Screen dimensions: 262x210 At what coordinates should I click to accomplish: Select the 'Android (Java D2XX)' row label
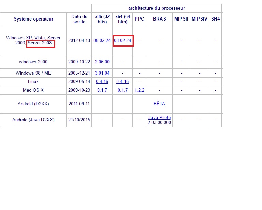click(33, 120)
